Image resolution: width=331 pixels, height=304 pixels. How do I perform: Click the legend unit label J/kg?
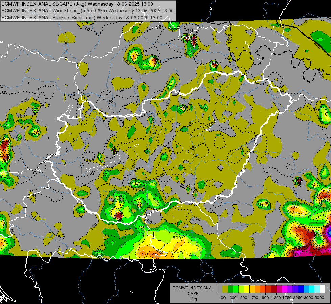tap(193, 299)
